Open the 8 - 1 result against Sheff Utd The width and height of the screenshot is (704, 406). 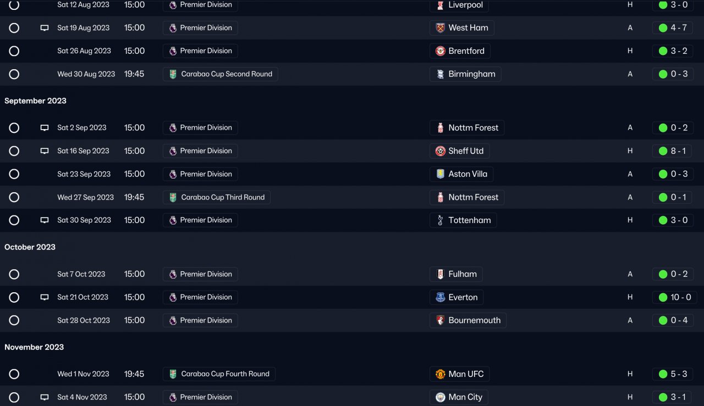point(678,151)
